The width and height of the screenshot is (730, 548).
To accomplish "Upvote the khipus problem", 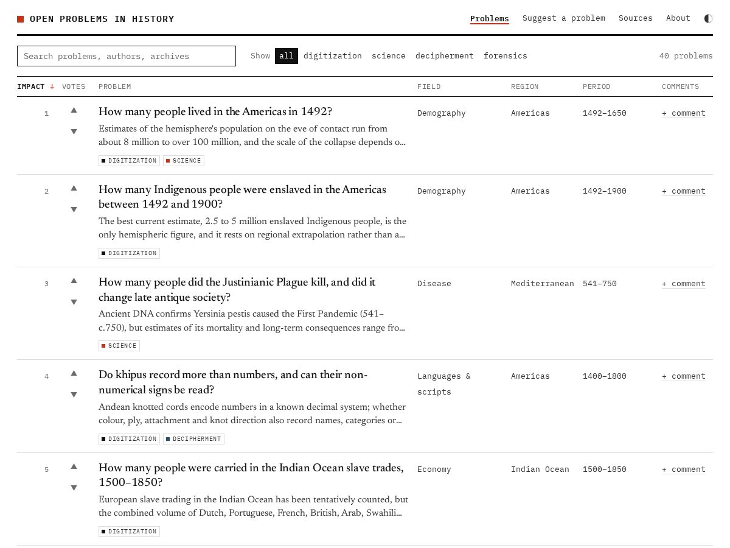I will pos(74,373).
